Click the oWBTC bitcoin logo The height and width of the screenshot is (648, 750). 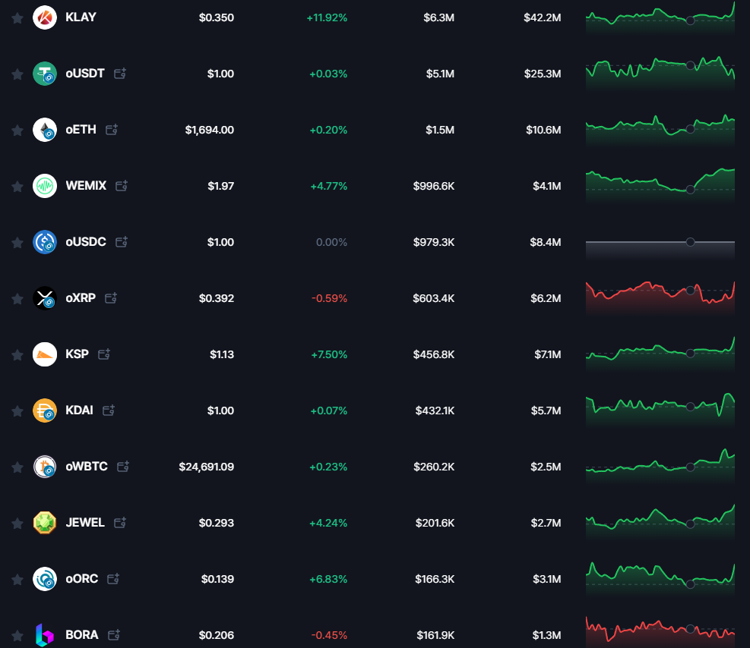(x=45, y=467)
